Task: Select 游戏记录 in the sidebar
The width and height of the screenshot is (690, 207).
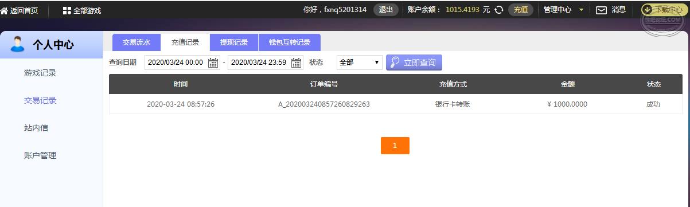Action: (x=40, y=73)
